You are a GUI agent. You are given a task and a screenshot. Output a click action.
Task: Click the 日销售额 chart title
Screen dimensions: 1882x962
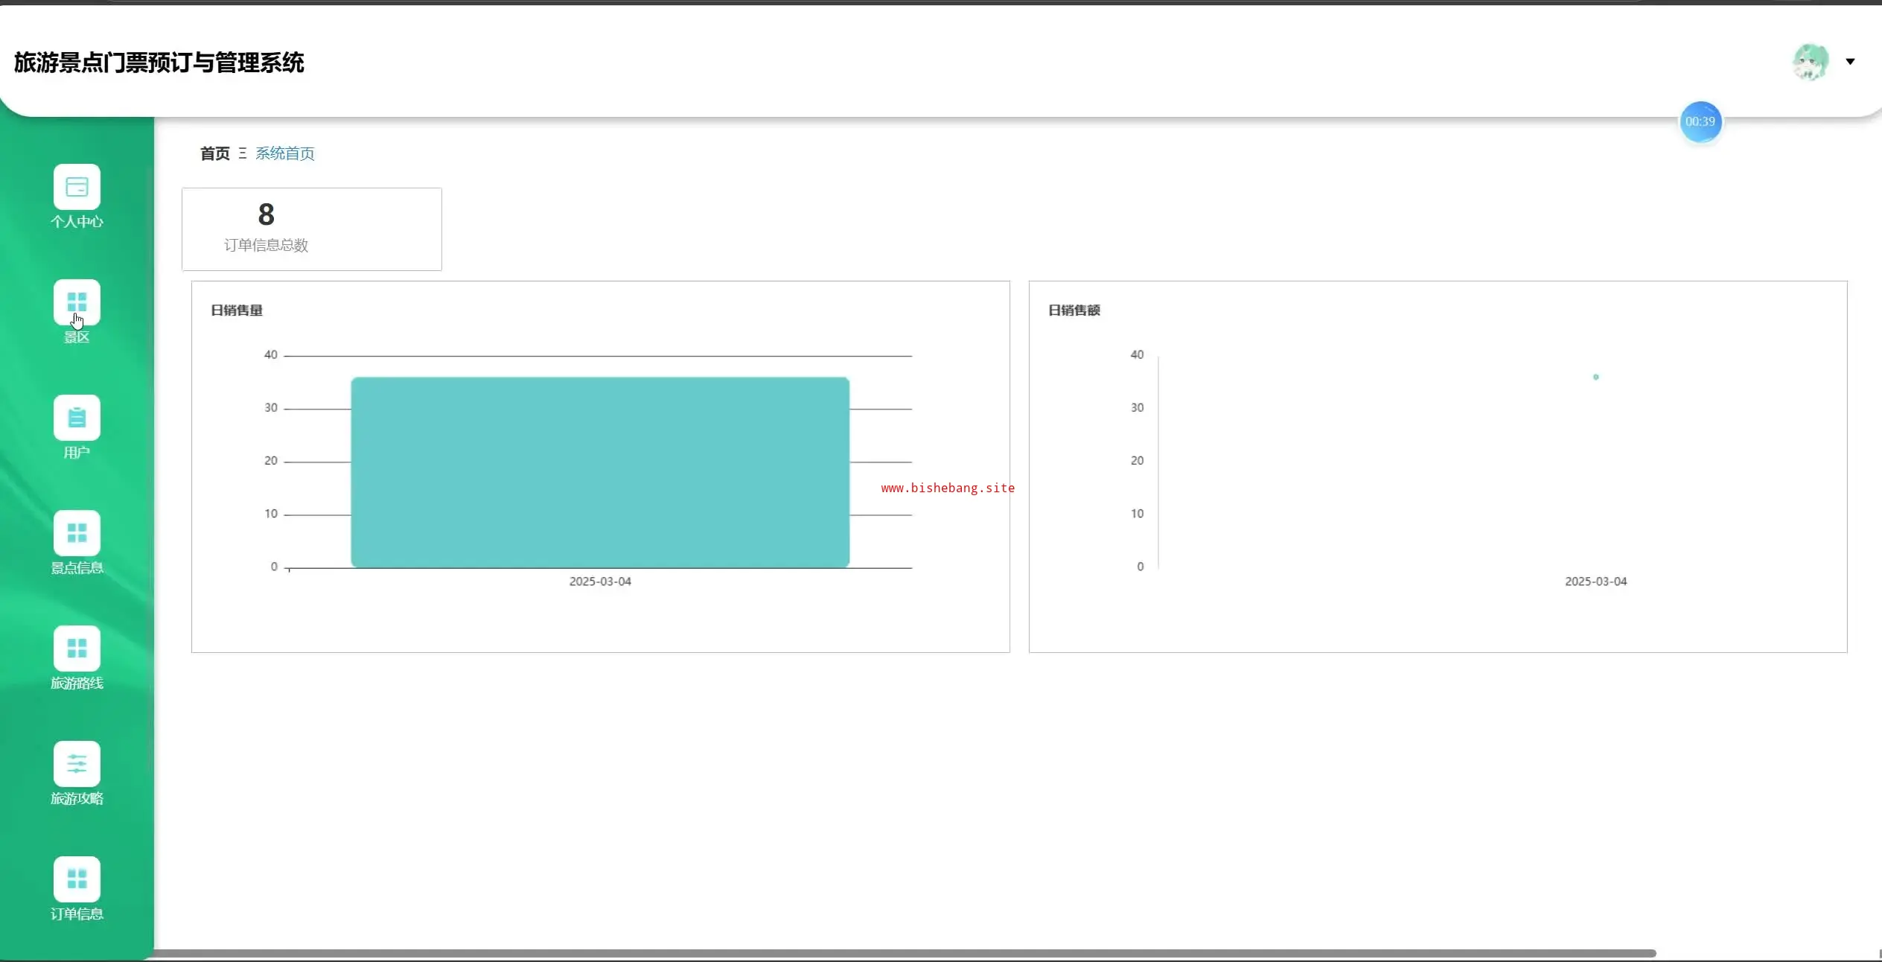coord(1074,310)
